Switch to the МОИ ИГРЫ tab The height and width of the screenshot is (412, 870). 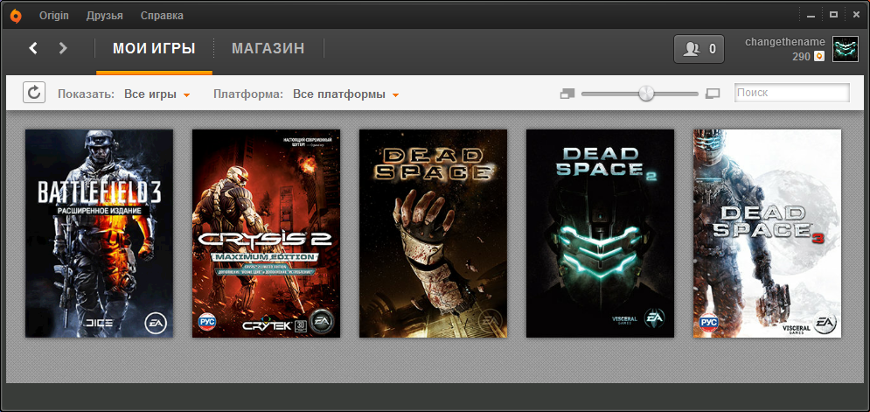point(154,49)
